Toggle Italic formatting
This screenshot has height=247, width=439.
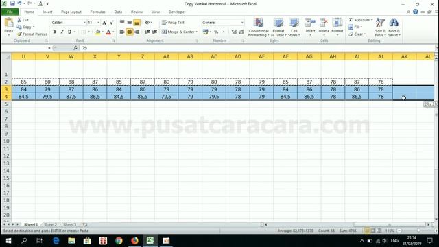click(x=62, y=32)
